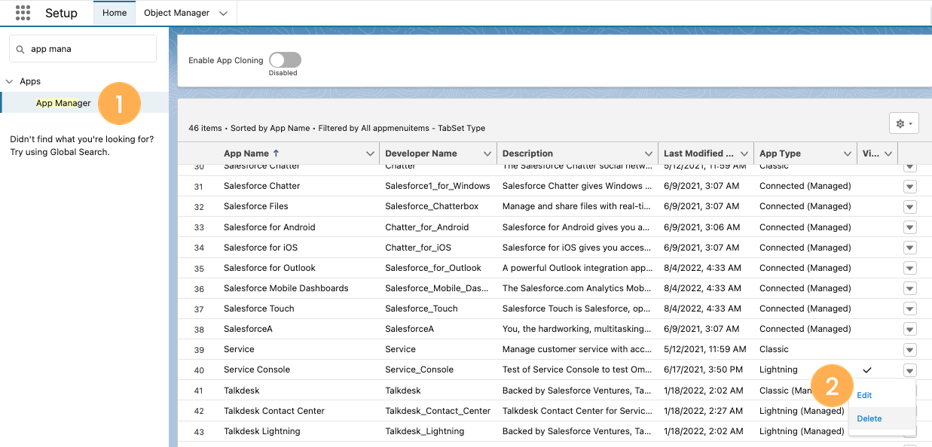
Task: Open Description column dropdown chevron
Action: click(x=649, y=154)
